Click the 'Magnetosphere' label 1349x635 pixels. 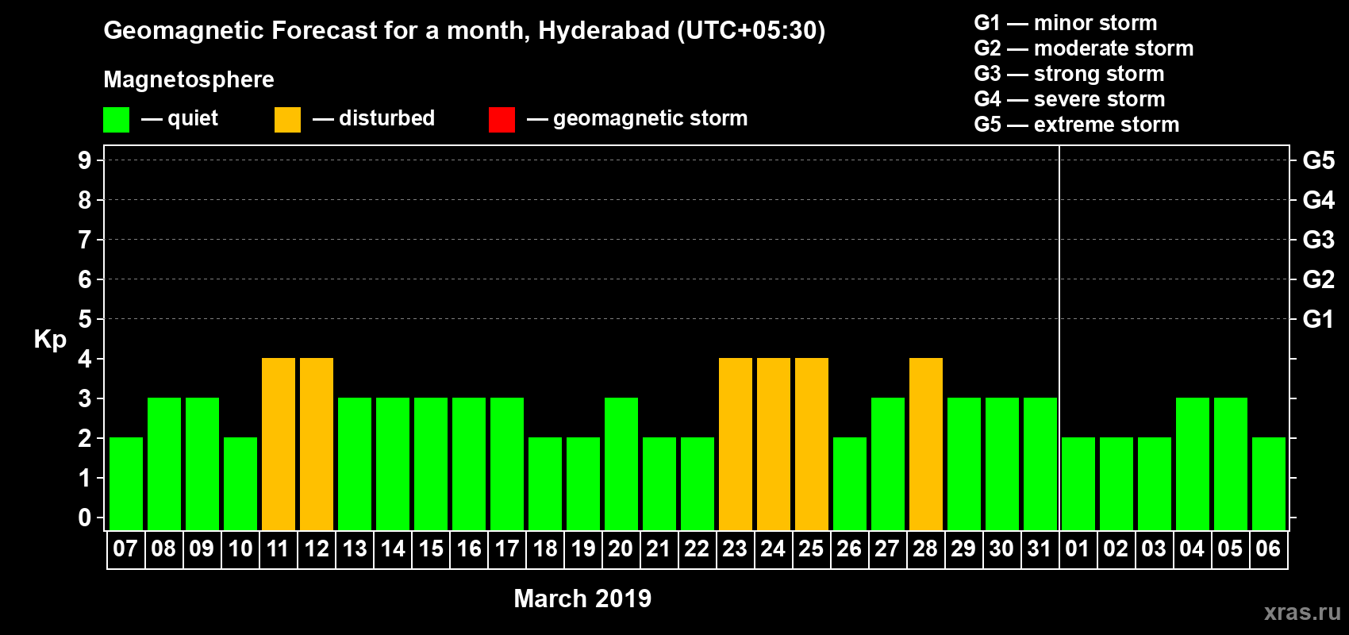pos(189,79)
